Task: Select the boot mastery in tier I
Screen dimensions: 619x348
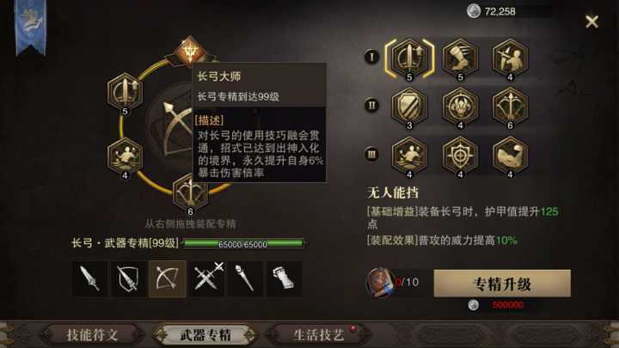Action: click(460, 58)
